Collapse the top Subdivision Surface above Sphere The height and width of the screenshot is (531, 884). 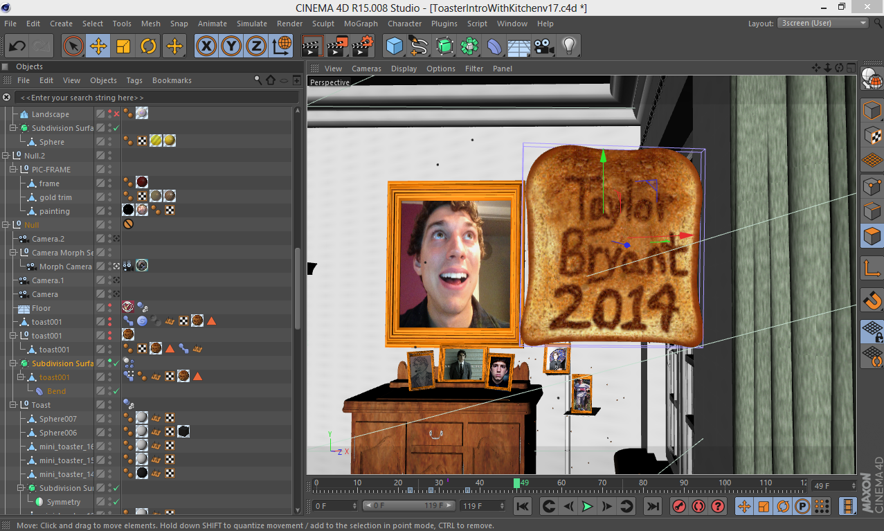pos(14,128)
